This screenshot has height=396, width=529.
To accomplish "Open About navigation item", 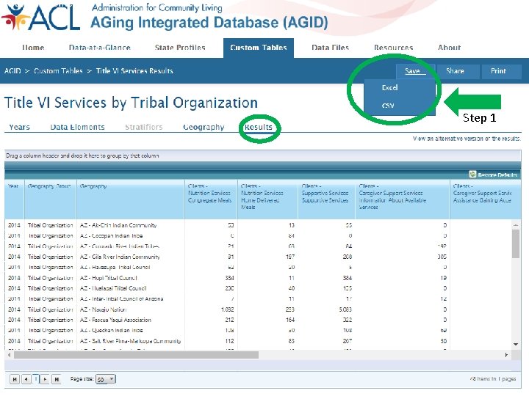I will coord(449,48).
